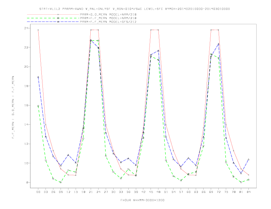
Task: Click the chart title line starting STAT=VL1L2
Action: coord(134,9)
